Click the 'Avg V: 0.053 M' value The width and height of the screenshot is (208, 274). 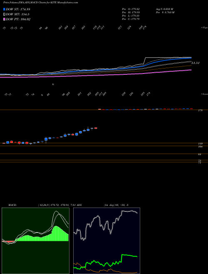point(164,9)
